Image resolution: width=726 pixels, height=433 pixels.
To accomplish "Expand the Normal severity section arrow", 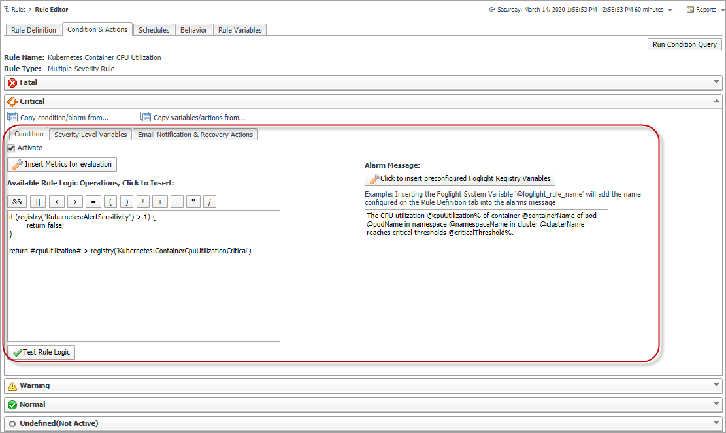I will (716, 404).
